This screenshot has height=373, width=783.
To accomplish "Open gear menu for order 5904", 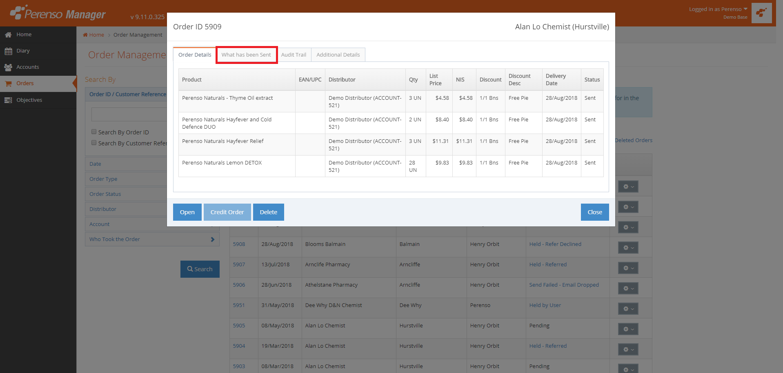I will 628,349.
